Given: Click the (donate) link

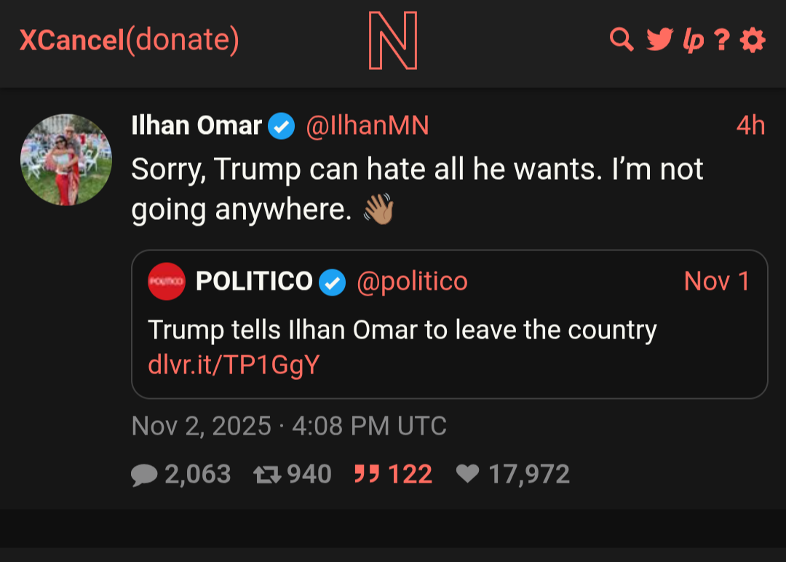Looking at the screenshot, I should point(183,41).
